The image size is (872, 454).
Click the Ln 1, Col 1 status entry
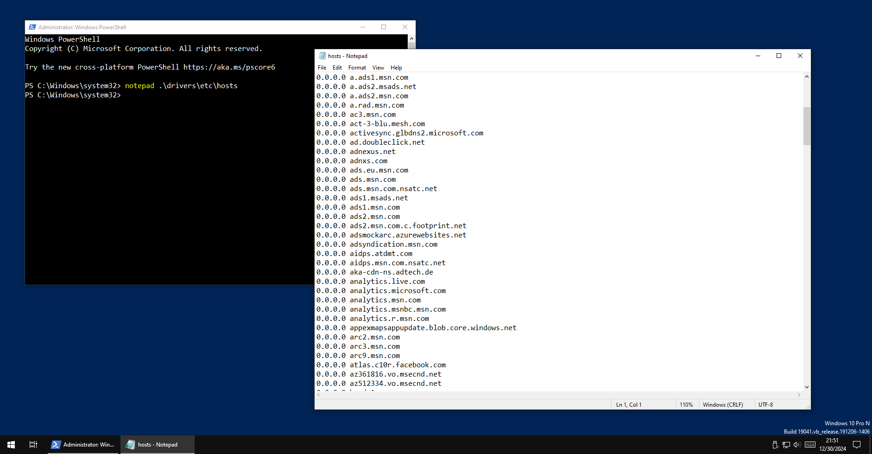[x=629, y=405]
